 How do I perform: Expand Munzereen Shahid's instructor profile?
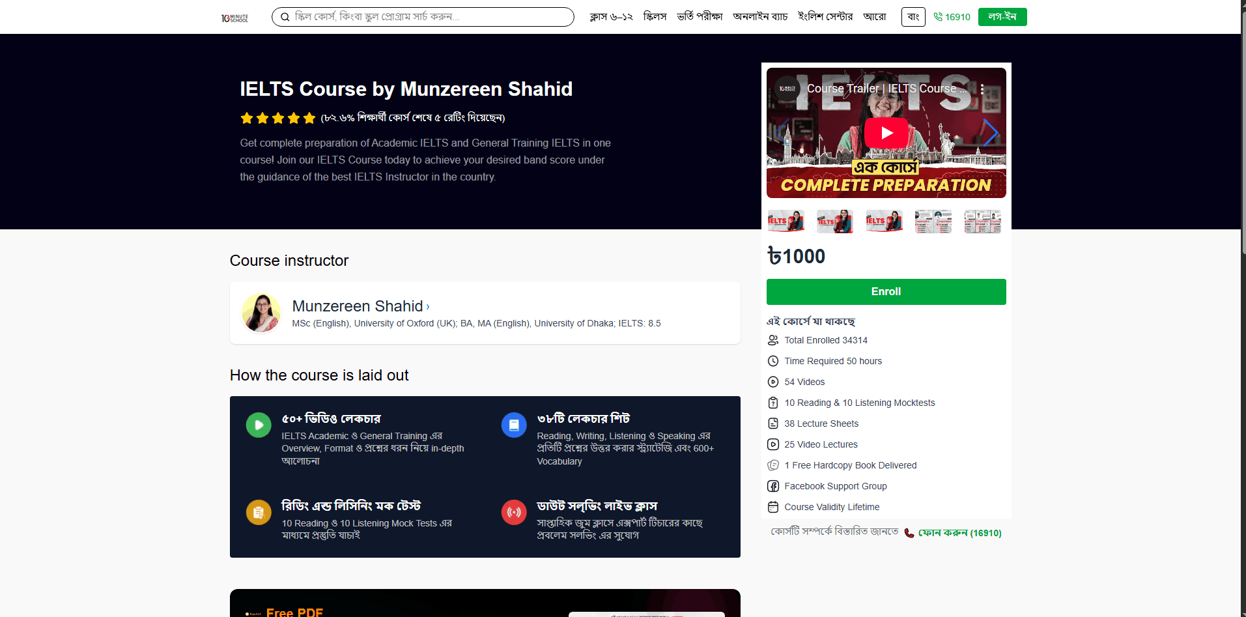click(360, 306)
